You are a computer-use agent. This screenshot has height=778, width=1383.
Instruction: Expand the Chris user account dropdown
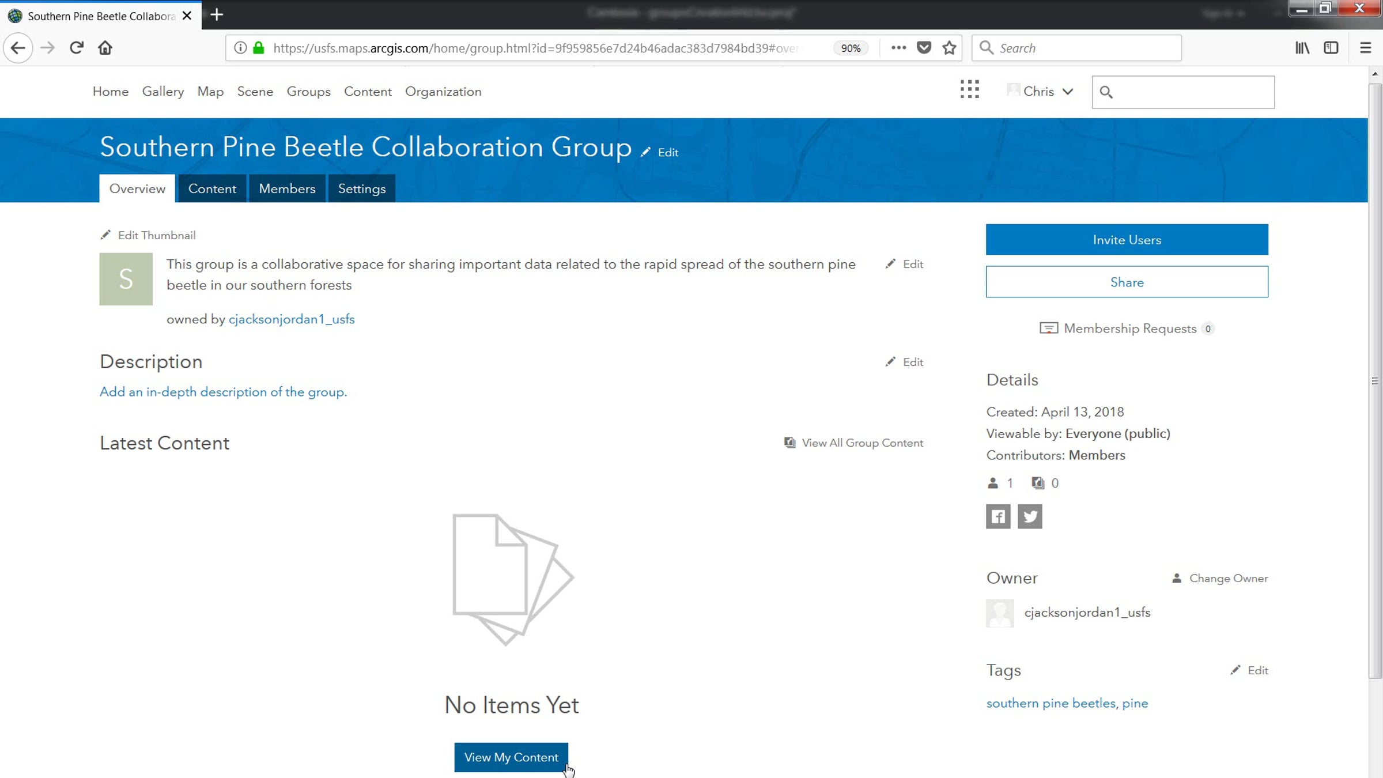coord(1040,92)
